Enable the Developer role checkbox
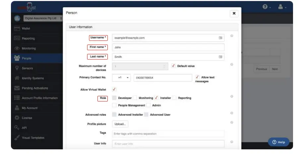 coord(114,98)
